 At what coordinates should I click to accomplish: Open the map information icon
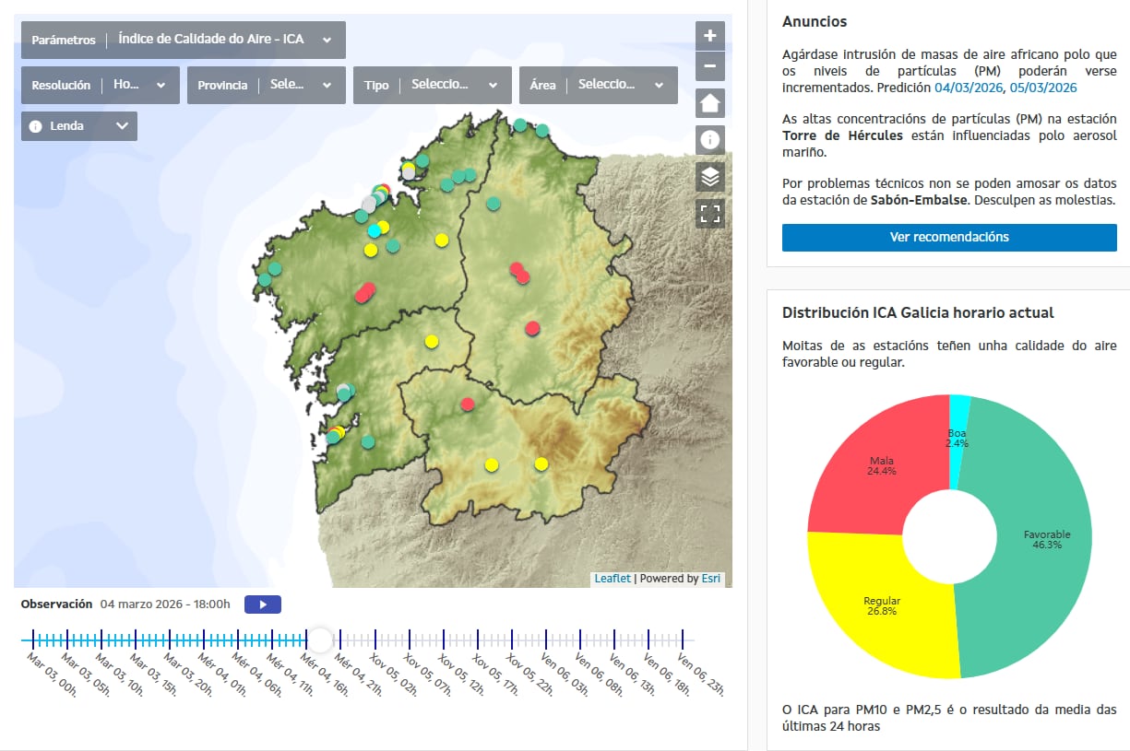click(x=709, y=140)
